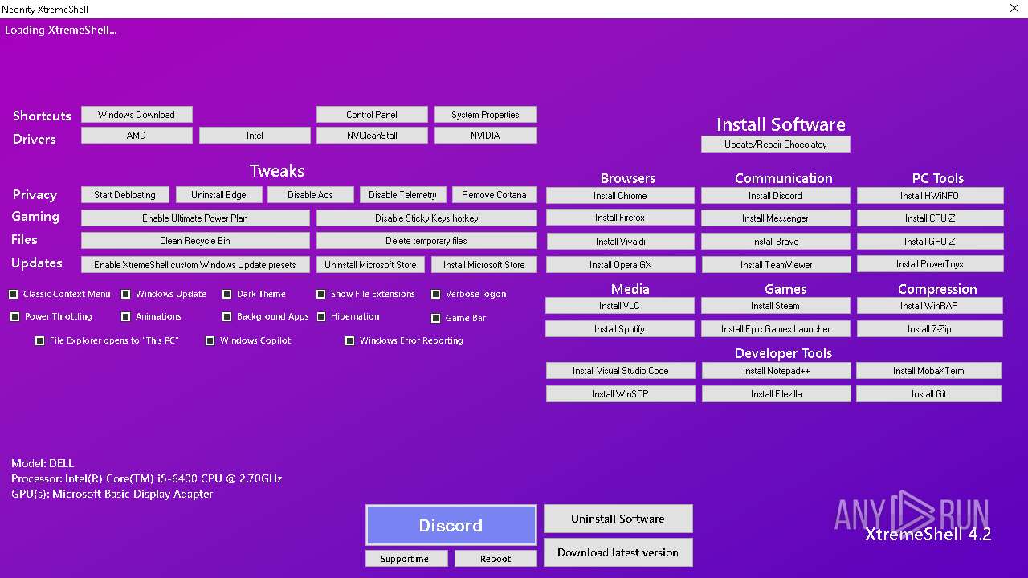Click the Intel drivers button
Viewport: 1028px width, 578px height.
point(255,136)
